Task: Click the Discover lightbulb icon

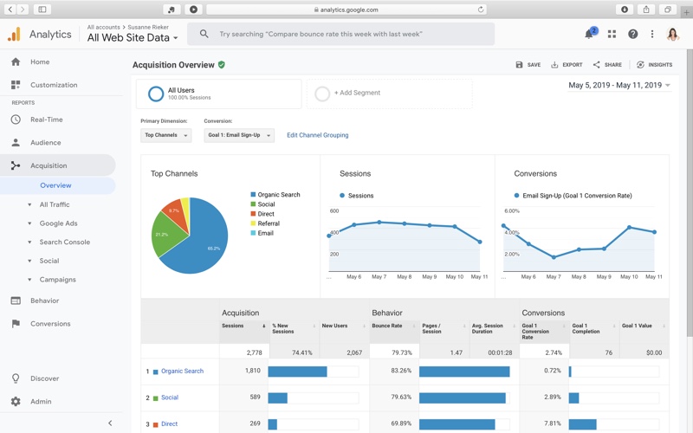Action: tap(16, 378)
